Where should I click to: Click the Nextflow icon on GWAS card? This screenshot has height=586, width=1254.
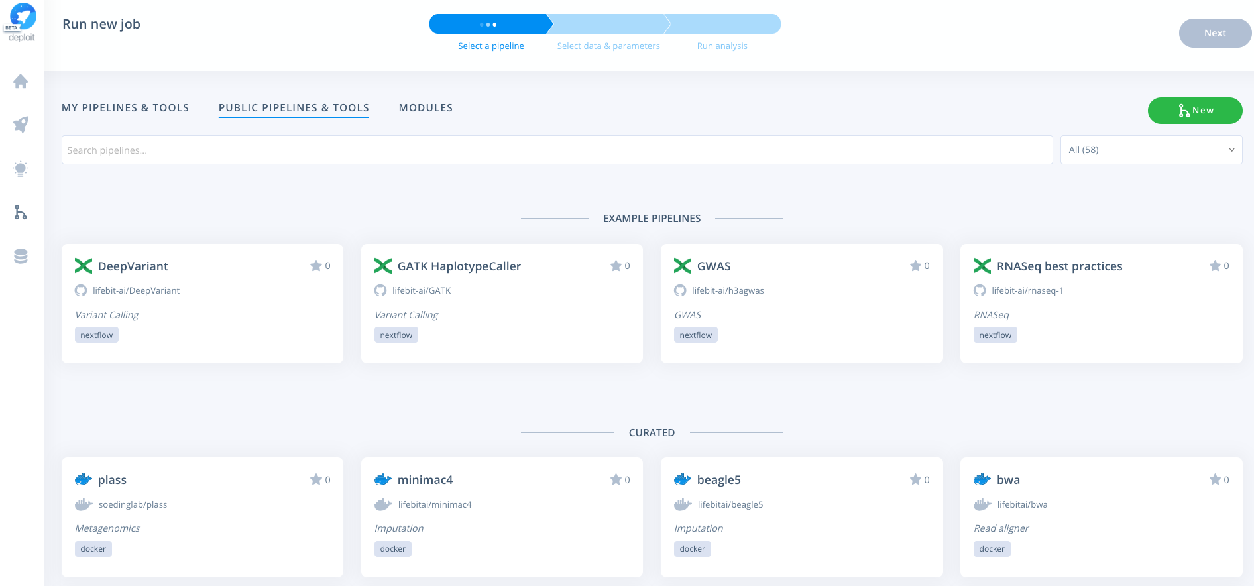click(683, 266)
